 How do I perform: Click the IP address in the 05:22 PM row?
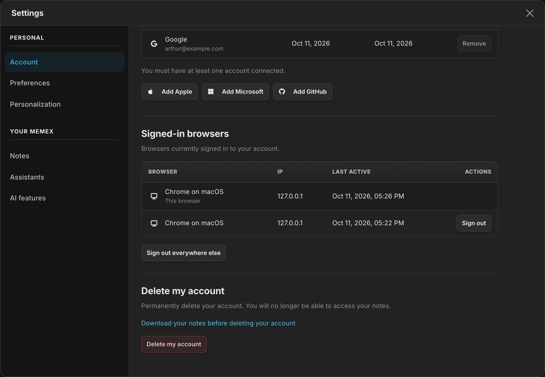point(290,223)
